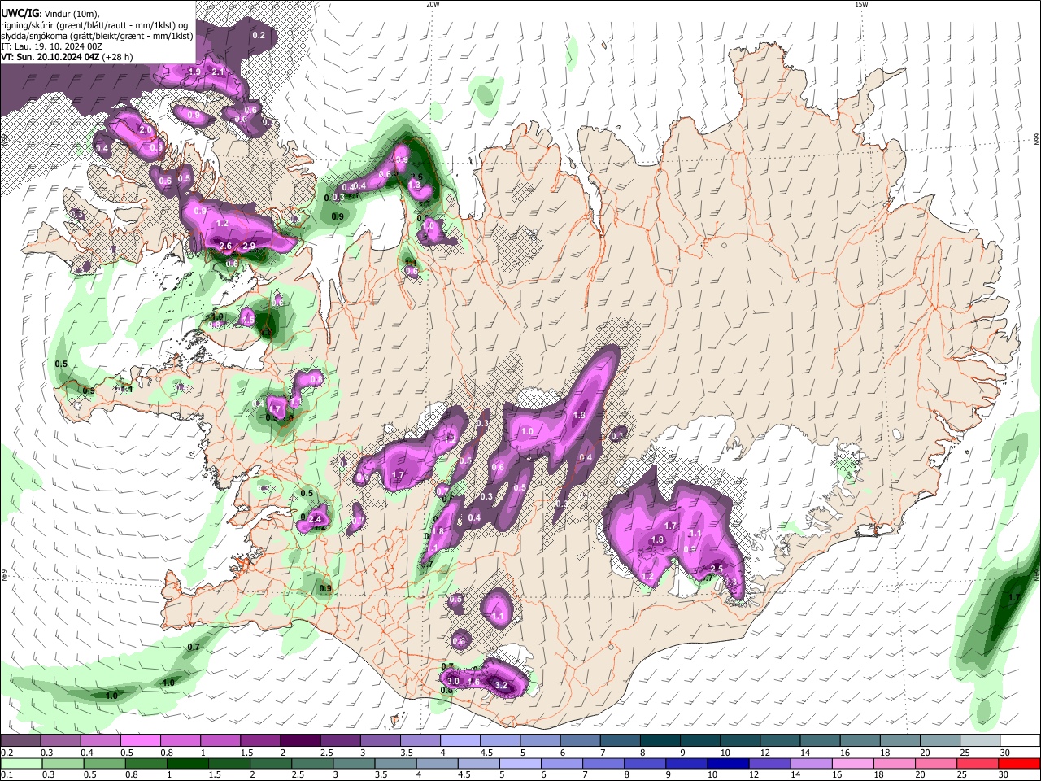Choose the dark teal 8 swatch in snow scale
Viewport: 1041px width, 781px height.
(x=660, y=741)
